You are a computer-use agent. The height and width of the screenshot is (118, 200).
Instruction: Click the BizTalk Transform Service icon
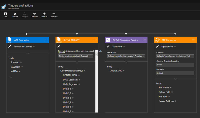pyautogui.click(x=108, y=40)
